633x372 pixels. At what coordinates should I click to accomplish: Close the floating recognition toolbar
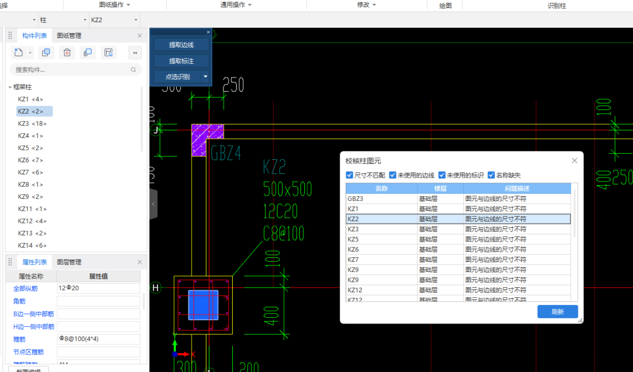tap(208, 32)
